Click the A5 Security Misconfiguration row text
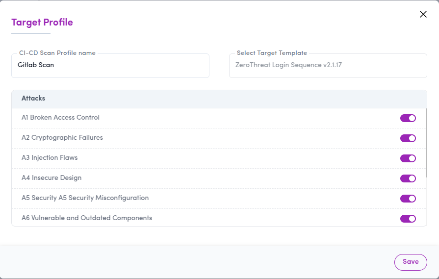439x279 pixels. [x=85, y=198]
